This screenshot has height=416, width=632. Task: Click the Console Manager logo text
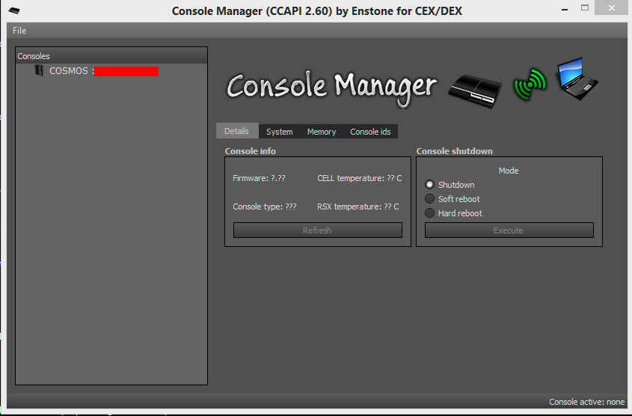[331, 87]
